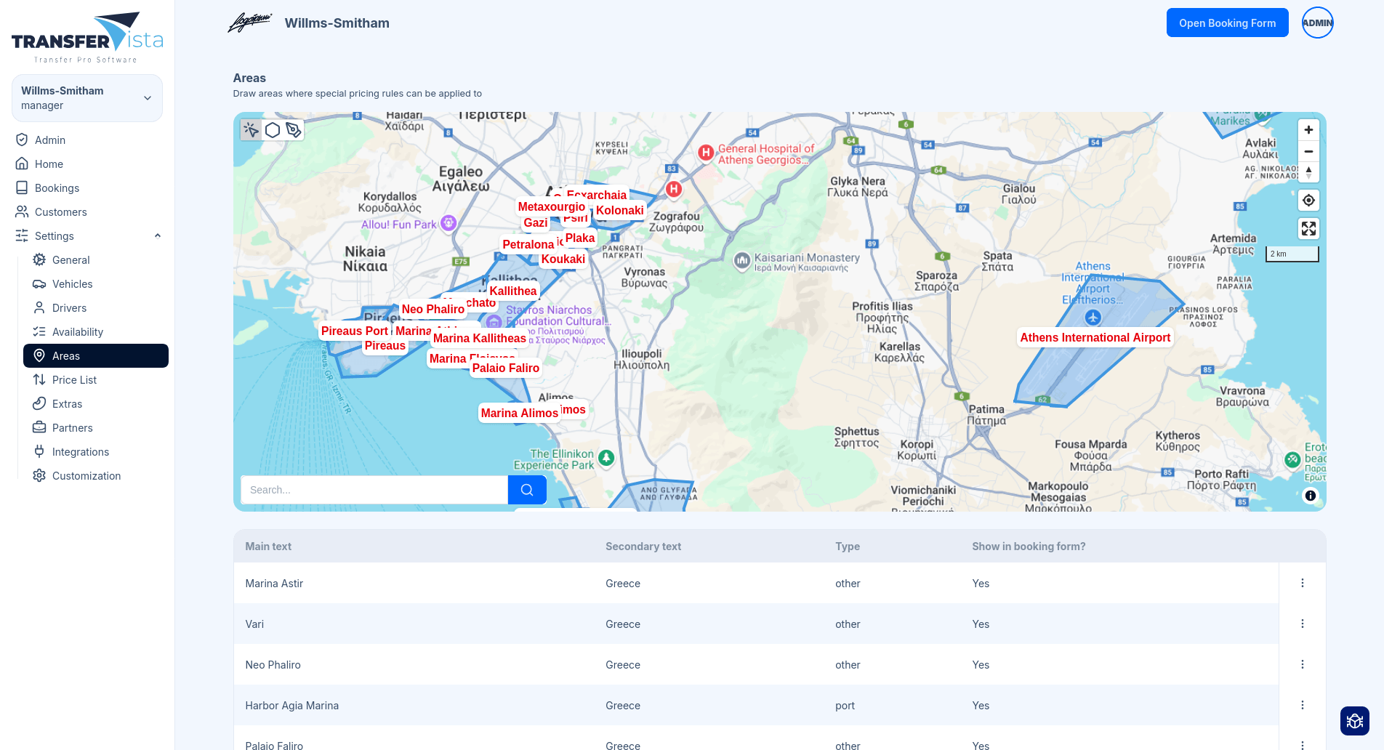Click the Metaxourgio area label

pos(551,206)
